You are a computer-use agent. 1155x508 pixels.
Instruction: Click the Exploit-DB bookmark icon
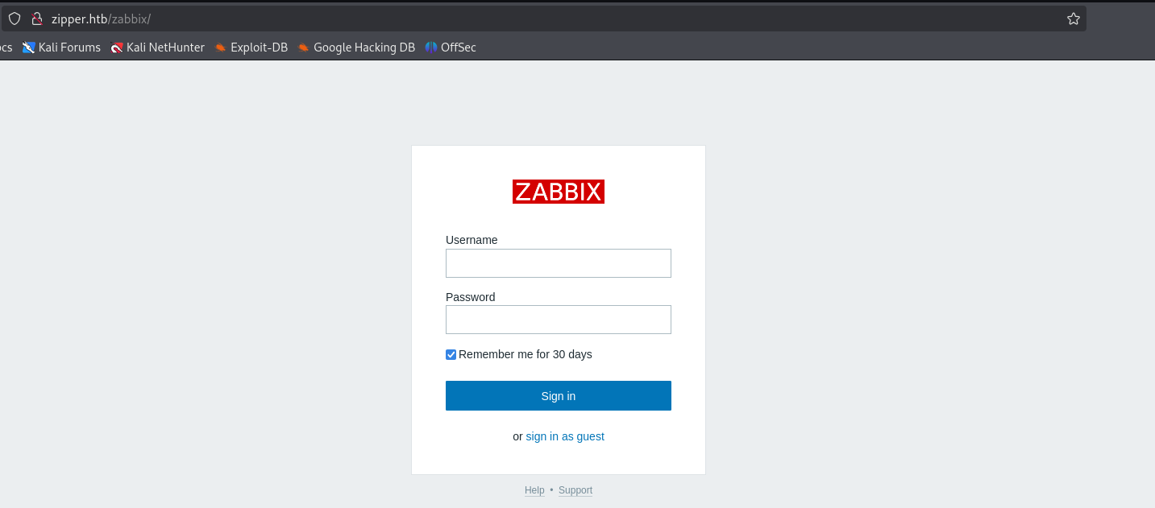tap(221, 47)
